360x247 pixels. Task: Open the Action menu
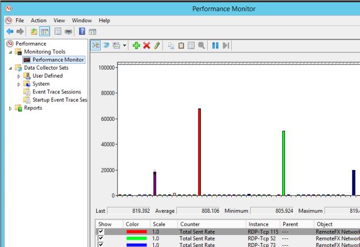(39, 20)
